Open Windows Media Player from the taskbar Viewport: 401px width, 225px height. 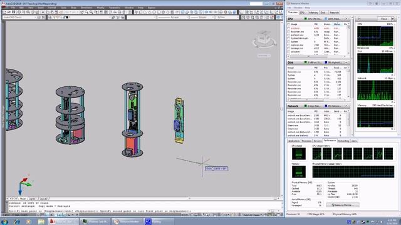[x=28, y=221]
